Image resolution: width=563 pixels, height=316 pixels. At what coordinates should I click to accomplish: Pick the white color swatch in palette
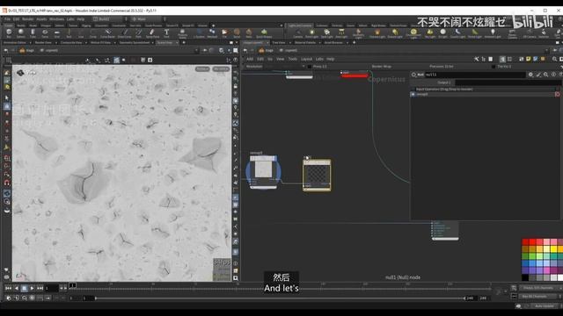pos(560,277)
